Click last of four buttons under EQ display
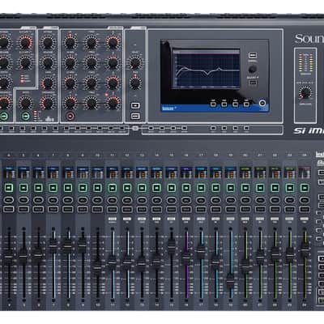 [x=246, y=104]
